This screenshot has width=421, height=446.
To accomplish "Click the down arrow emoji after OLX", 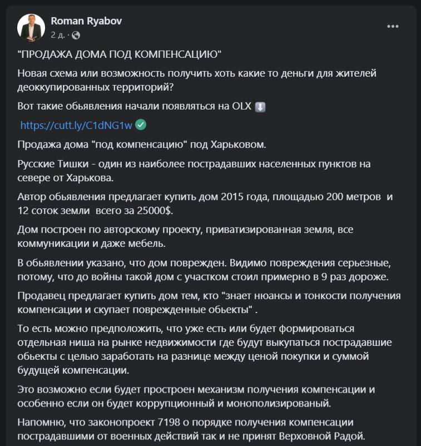I will click(260, 107).
